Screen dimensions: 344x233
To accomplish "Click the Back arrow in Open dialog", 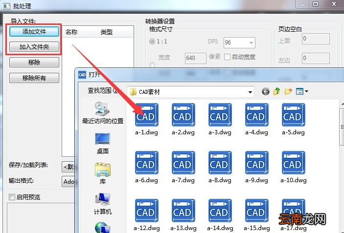I will [265, 91].
